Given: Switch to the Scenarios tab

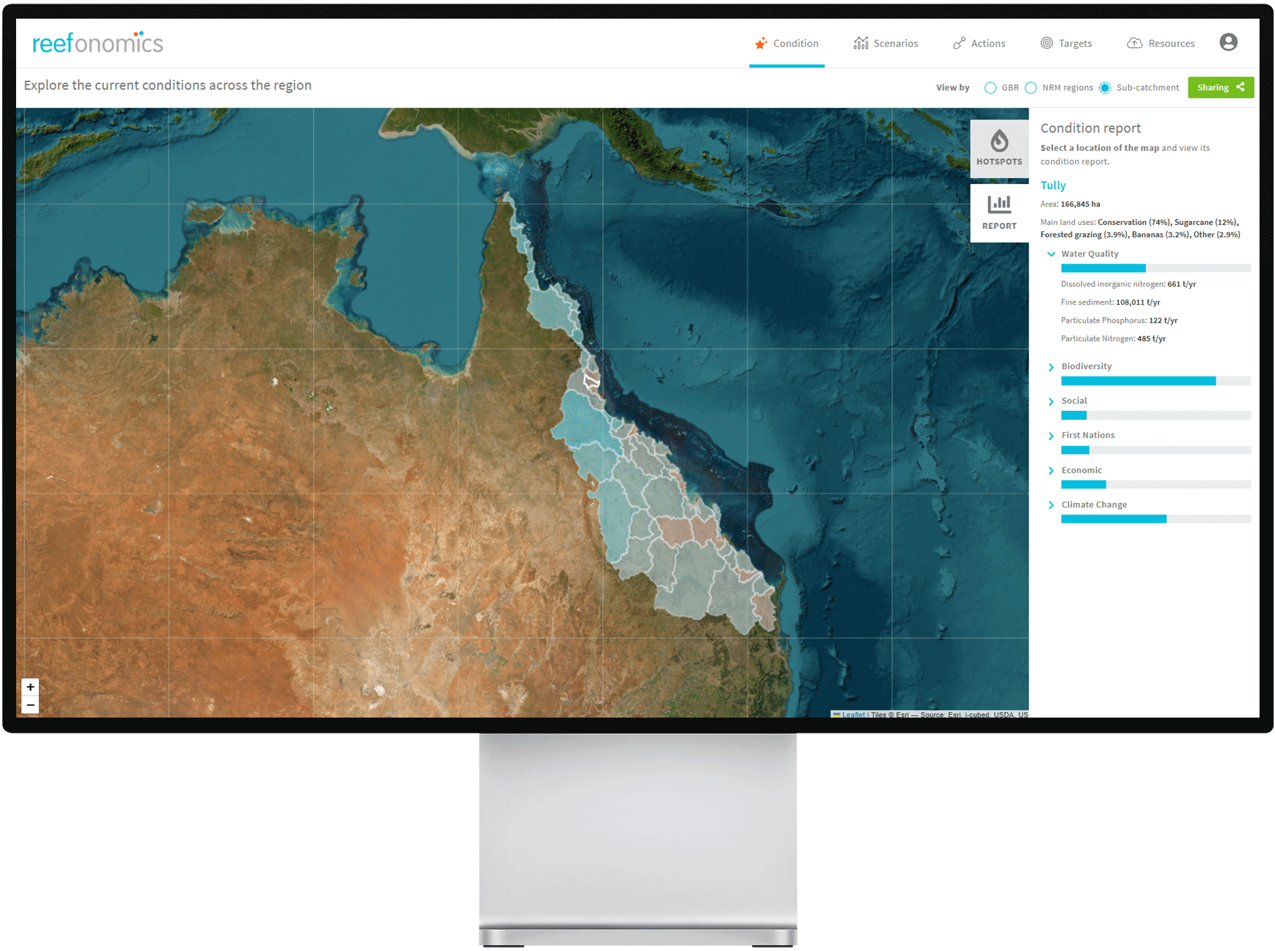Looking at the screenshot, I should [886, 43].
